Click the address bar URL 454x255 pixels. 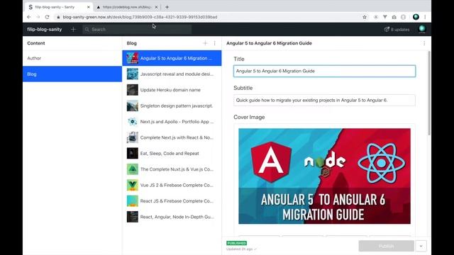tap(140, 17)
